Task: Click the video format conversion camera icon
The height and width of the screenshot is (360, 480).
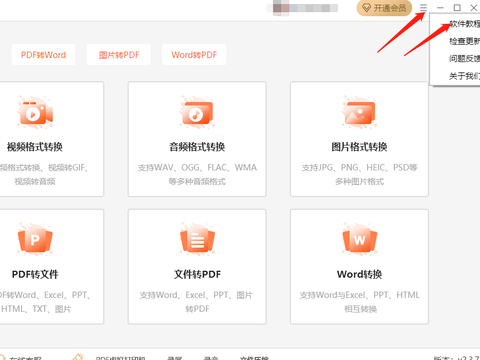Action: pos(35,112)
